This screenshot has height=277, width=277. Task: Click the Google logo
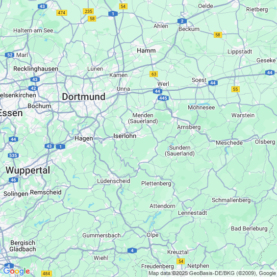(17, 271)
